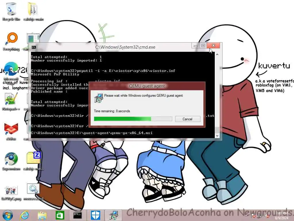This screenshot has height=221, width=294.
Task: Open the Recycle Bin desktop icon
Action: pos(11,11)
